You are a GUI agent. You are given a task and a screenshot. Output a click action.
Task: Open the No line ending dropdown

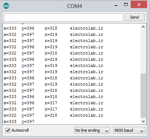[x=92, y=130]
